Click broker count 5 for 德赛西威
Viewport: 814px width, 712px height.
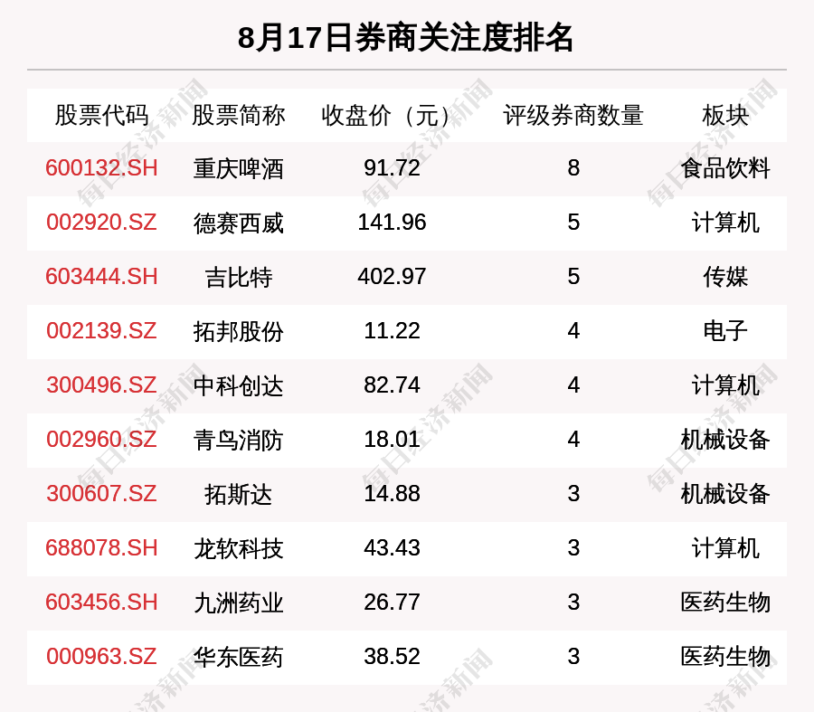573,223
